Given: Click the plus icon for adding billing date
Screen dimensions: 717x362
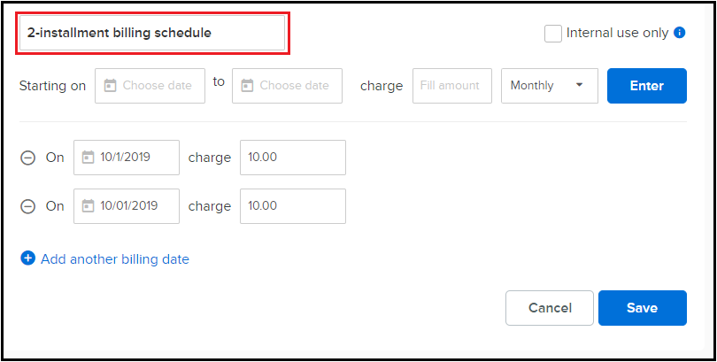Looking at the screenshot, I should [28, 258].
